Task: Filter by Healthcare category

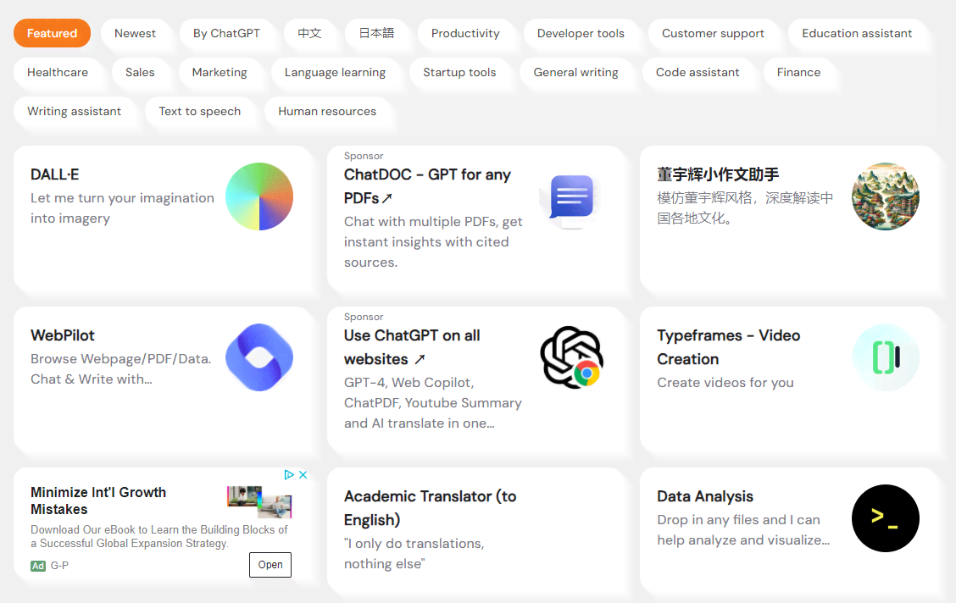Action: (x=58, y=72)
